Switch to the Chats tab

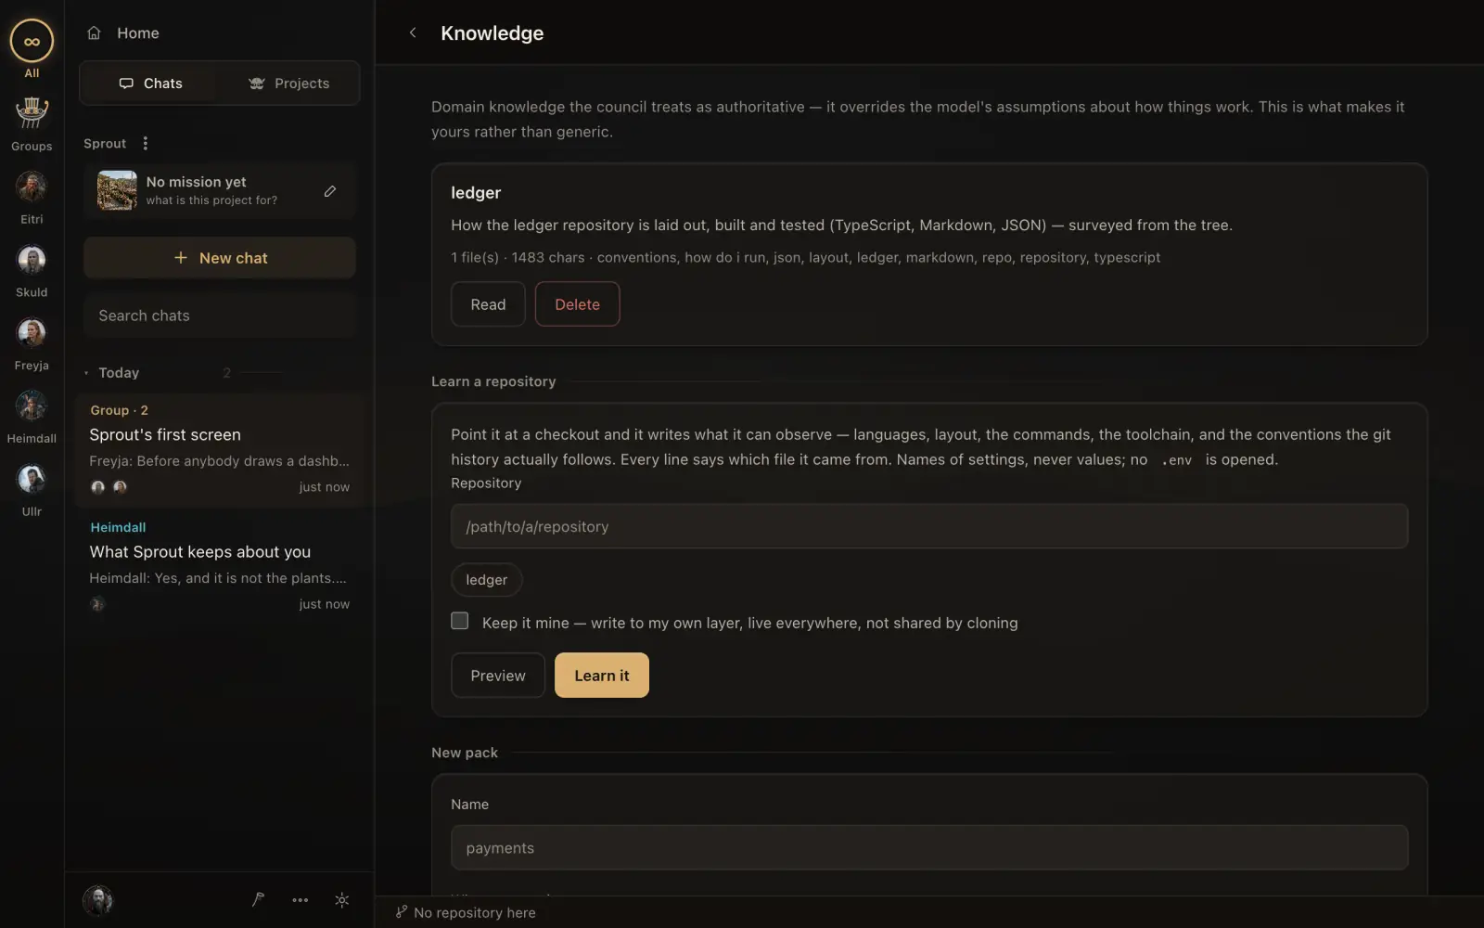[150, 84]
